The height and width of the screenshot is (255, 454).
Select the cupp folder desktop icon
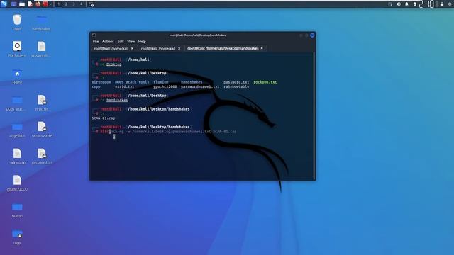17,237
